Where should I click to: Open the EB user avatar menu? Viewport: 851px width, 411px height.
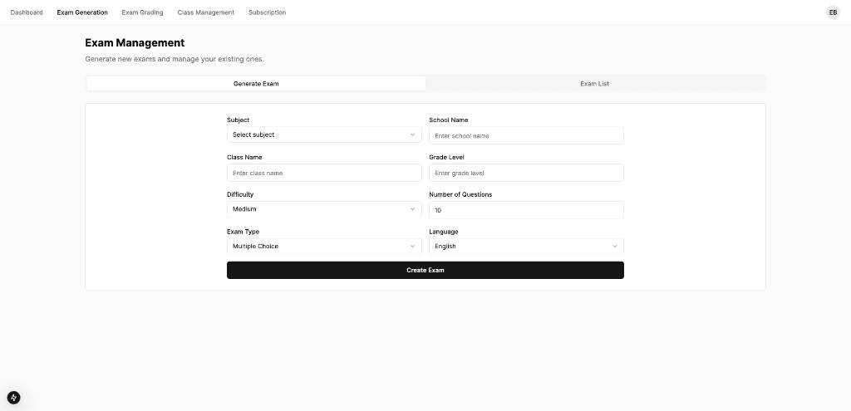click(833, 12)
